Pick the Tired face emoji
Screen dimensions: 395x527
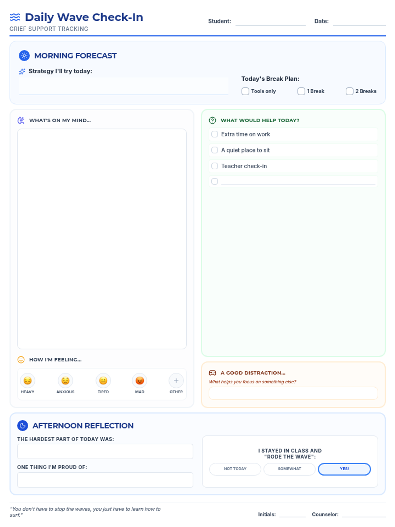click(x=103, y=381)
